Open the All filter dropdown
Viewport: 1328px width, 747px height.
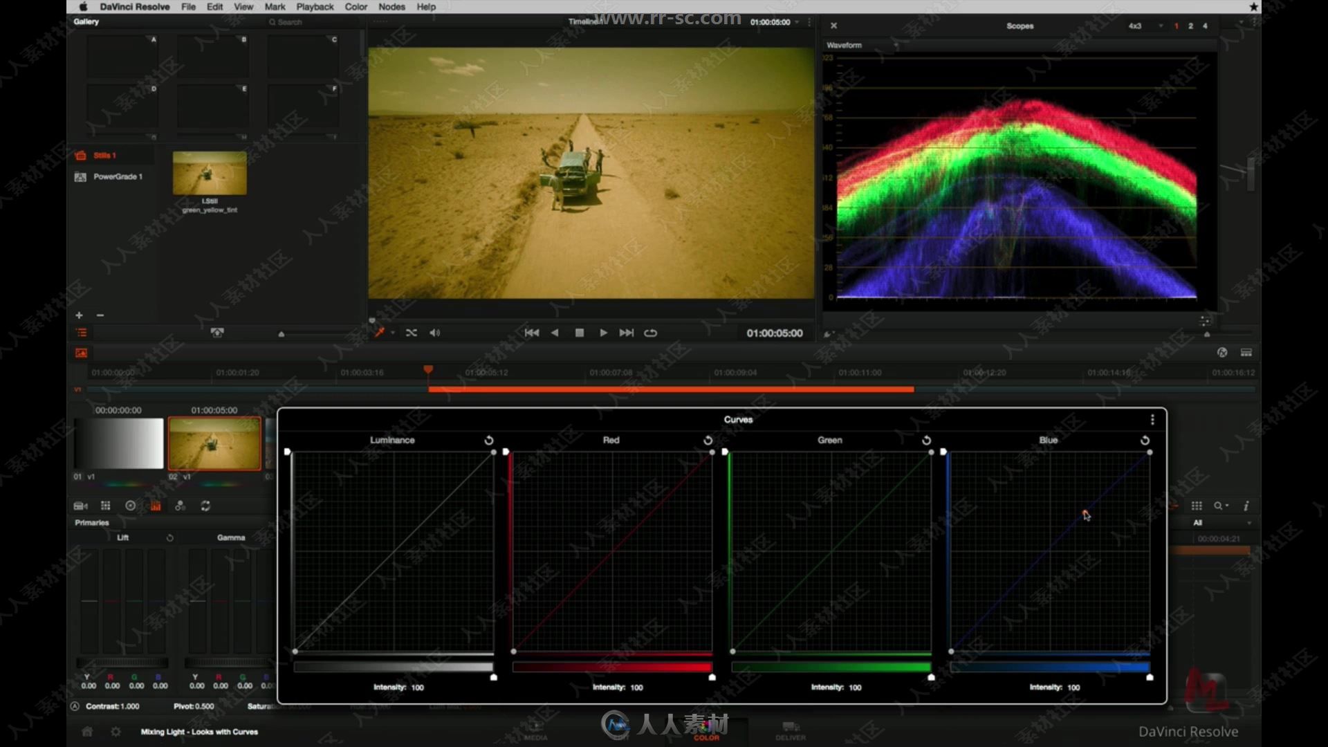click(x=1221, y=523)
